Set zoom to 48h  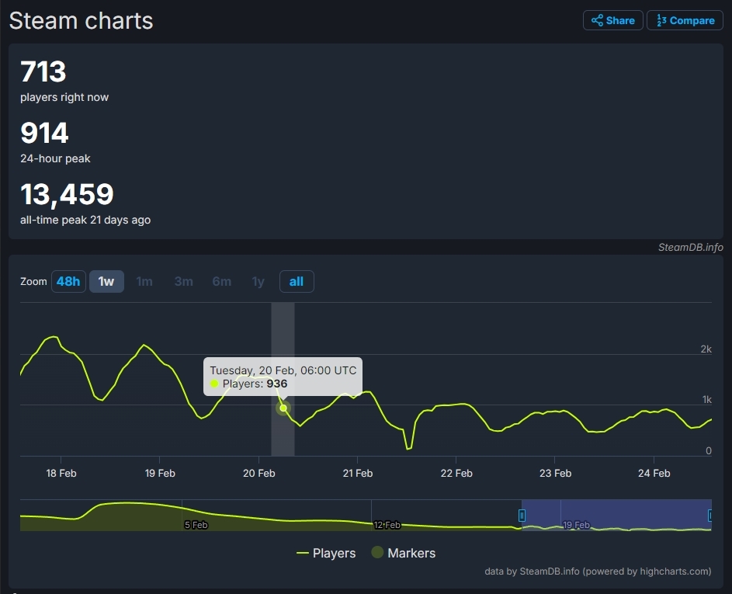[x=68, y=281]
